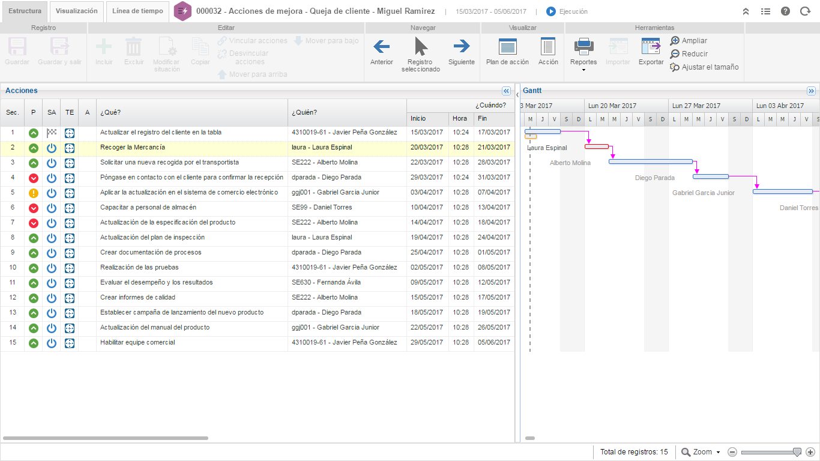
Task: Click the zoom minus button beside slider
Action: 732,452
